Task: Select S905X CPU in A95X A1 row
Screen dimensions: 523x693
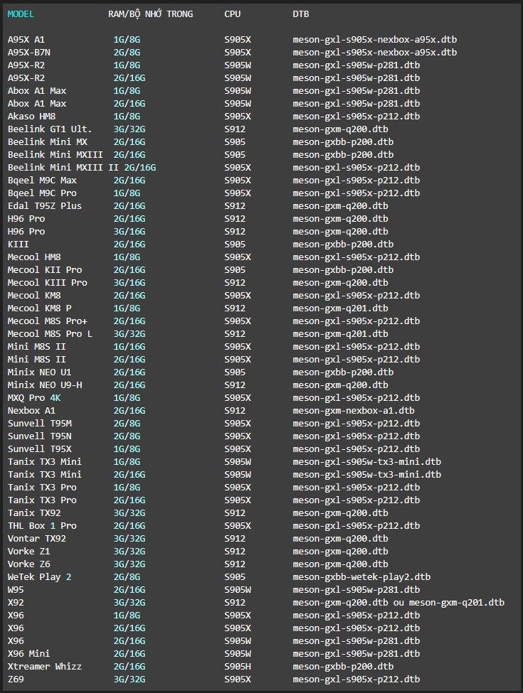Action: pos(238,40)
